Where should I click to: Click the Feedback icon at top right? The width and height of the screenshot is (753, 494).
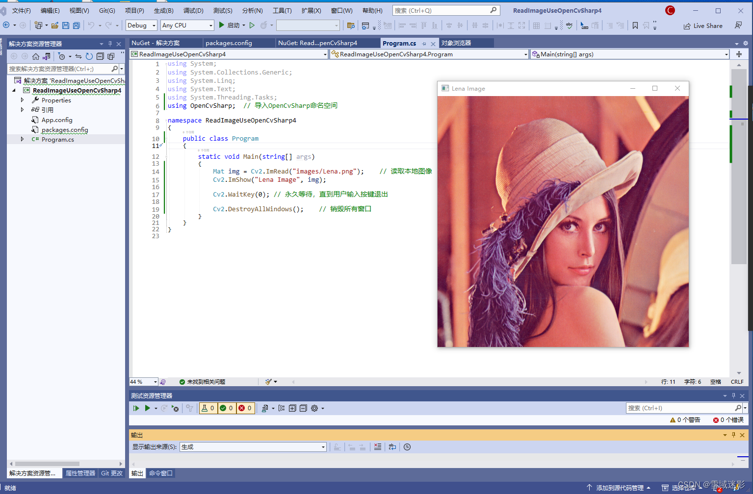click(x=738, y=25)
